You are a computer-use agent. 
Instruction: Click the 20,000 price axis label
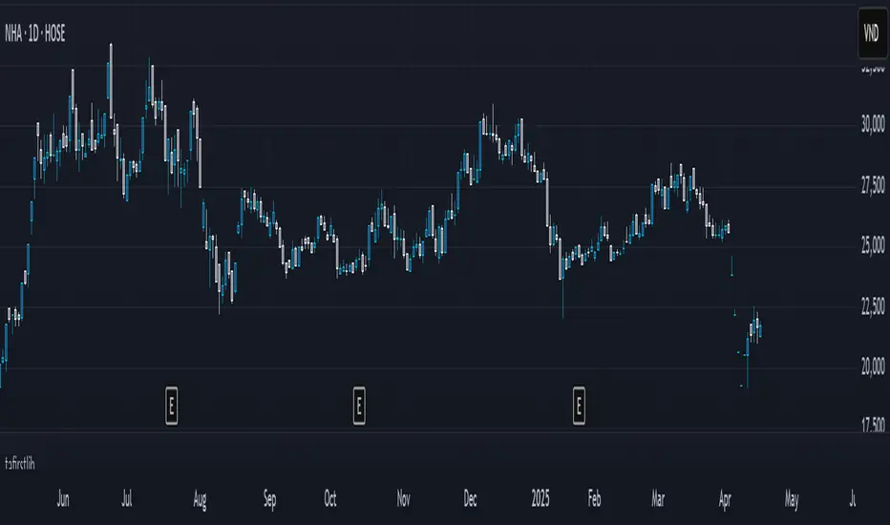[x=873, y=367]
